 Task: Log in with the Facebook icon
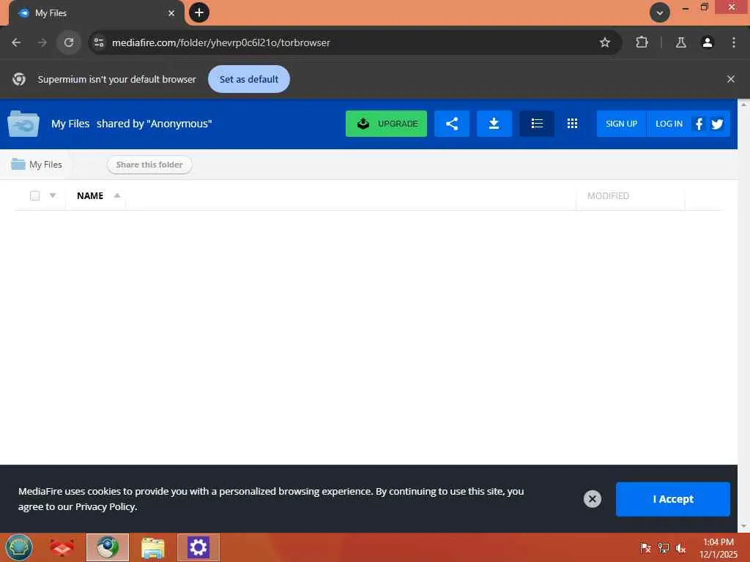(699, 124)
